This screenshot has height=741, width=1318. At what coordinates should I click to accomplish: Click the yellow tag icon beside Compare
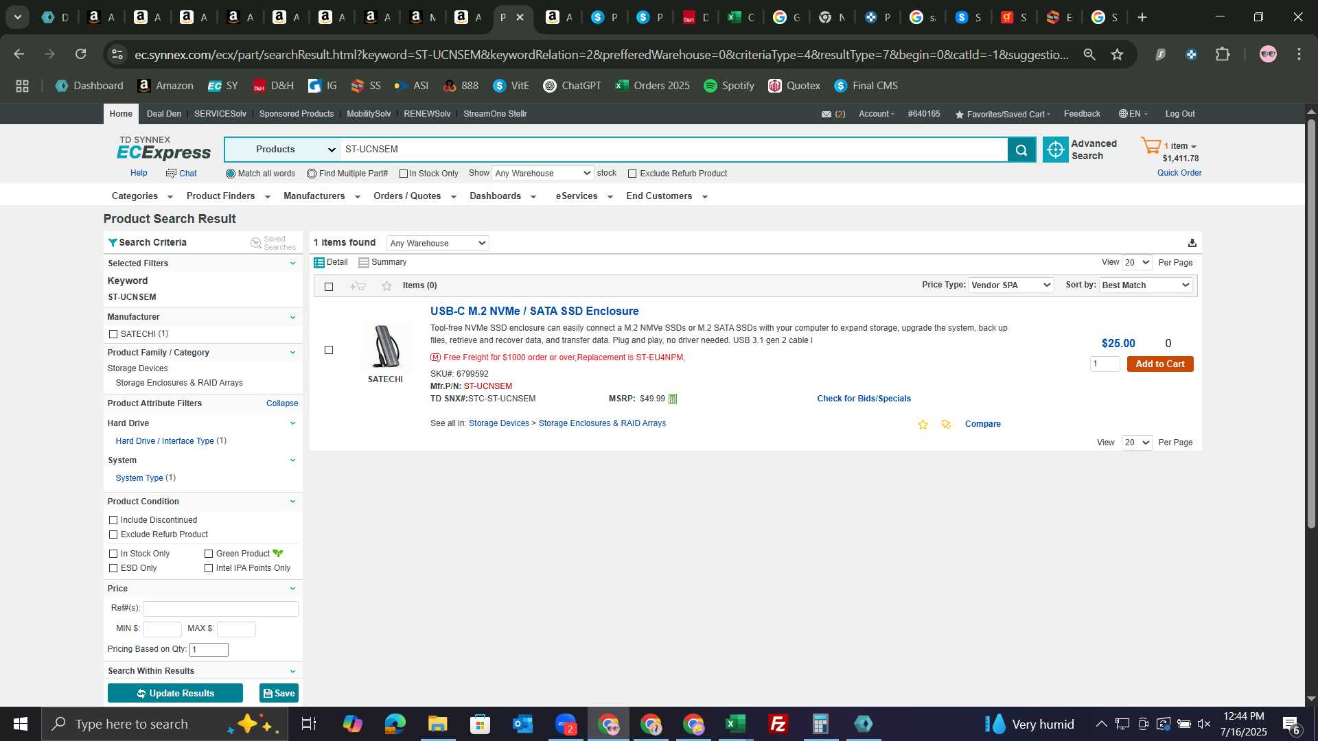click(946, 425)
